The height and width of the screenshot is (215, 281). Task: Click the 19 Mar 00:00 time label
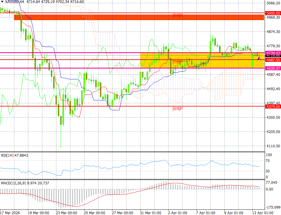point(38,213)
